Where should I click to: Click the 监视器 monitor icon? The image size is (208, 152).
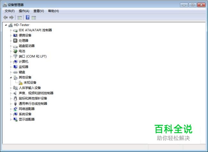pos(15,67)
